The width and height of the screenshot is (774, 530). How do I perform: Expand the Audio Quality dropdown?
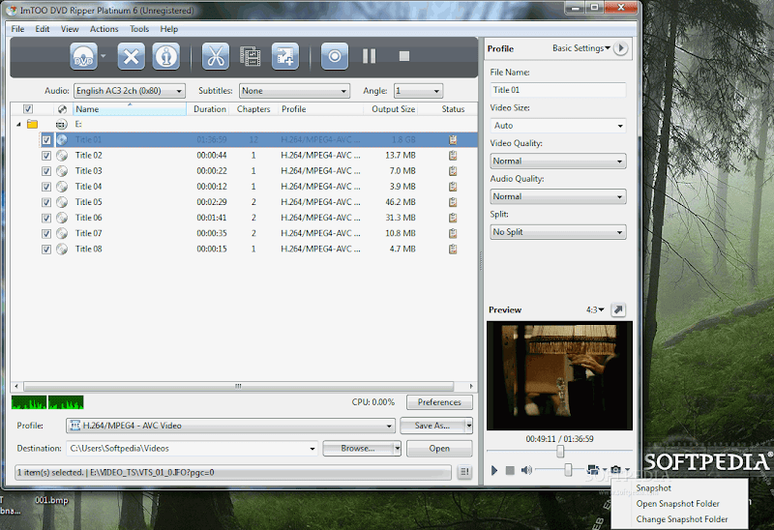(558, 197)
